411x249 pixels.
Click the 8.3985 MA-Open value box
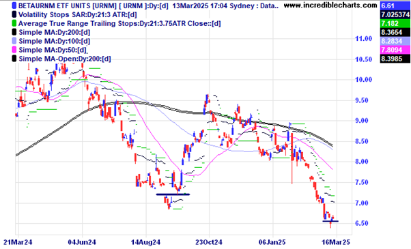click(395, 59)
